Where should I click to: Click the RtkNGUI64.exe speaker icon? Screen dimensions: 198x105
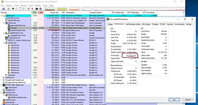[x=7, y=21]
